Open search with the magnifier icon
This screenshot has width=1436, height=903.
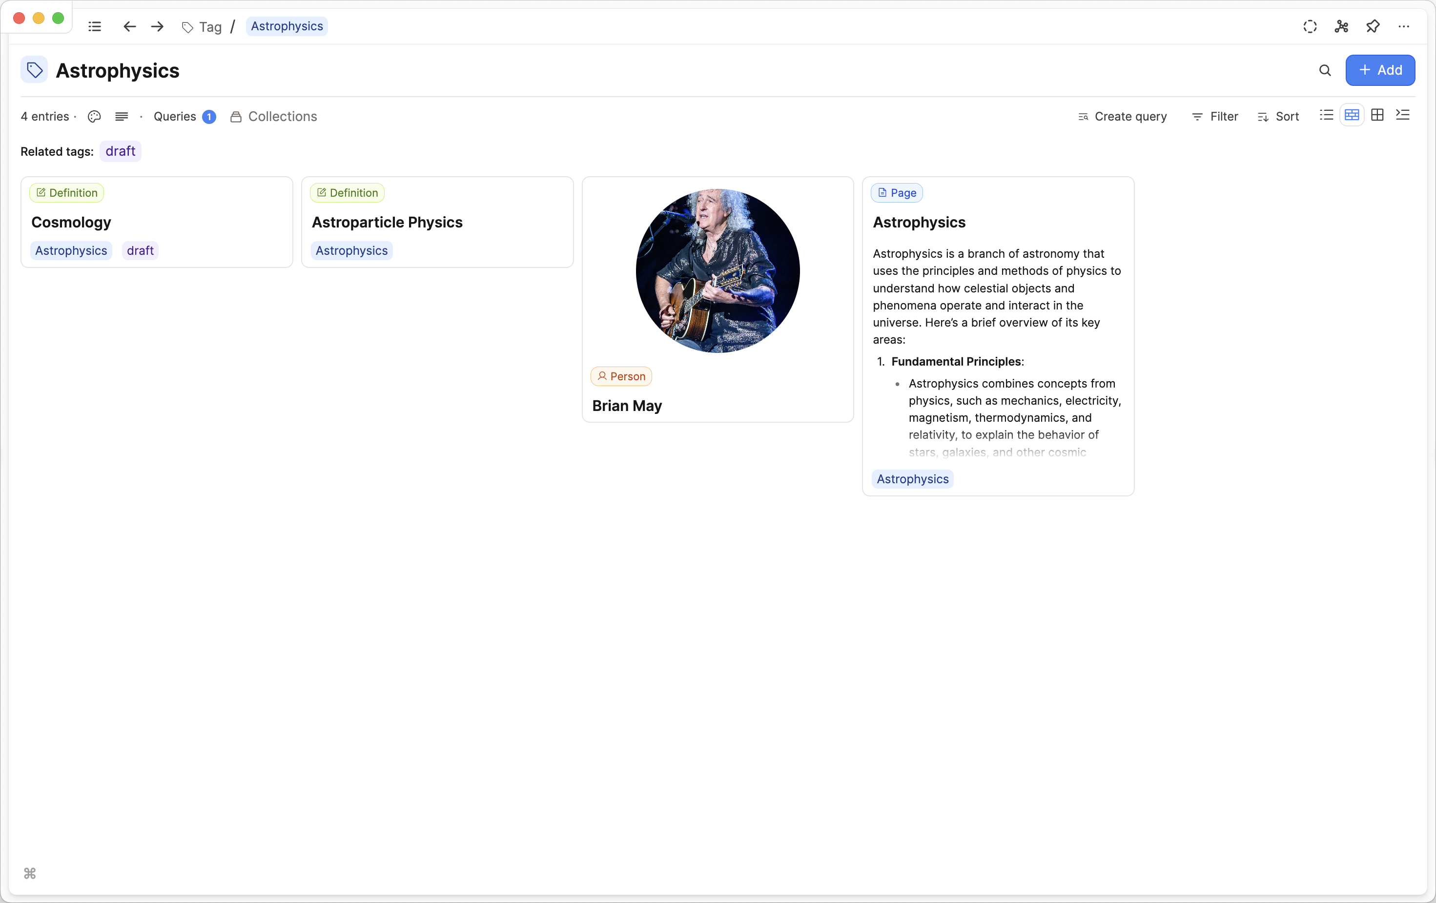point(1325,70)
